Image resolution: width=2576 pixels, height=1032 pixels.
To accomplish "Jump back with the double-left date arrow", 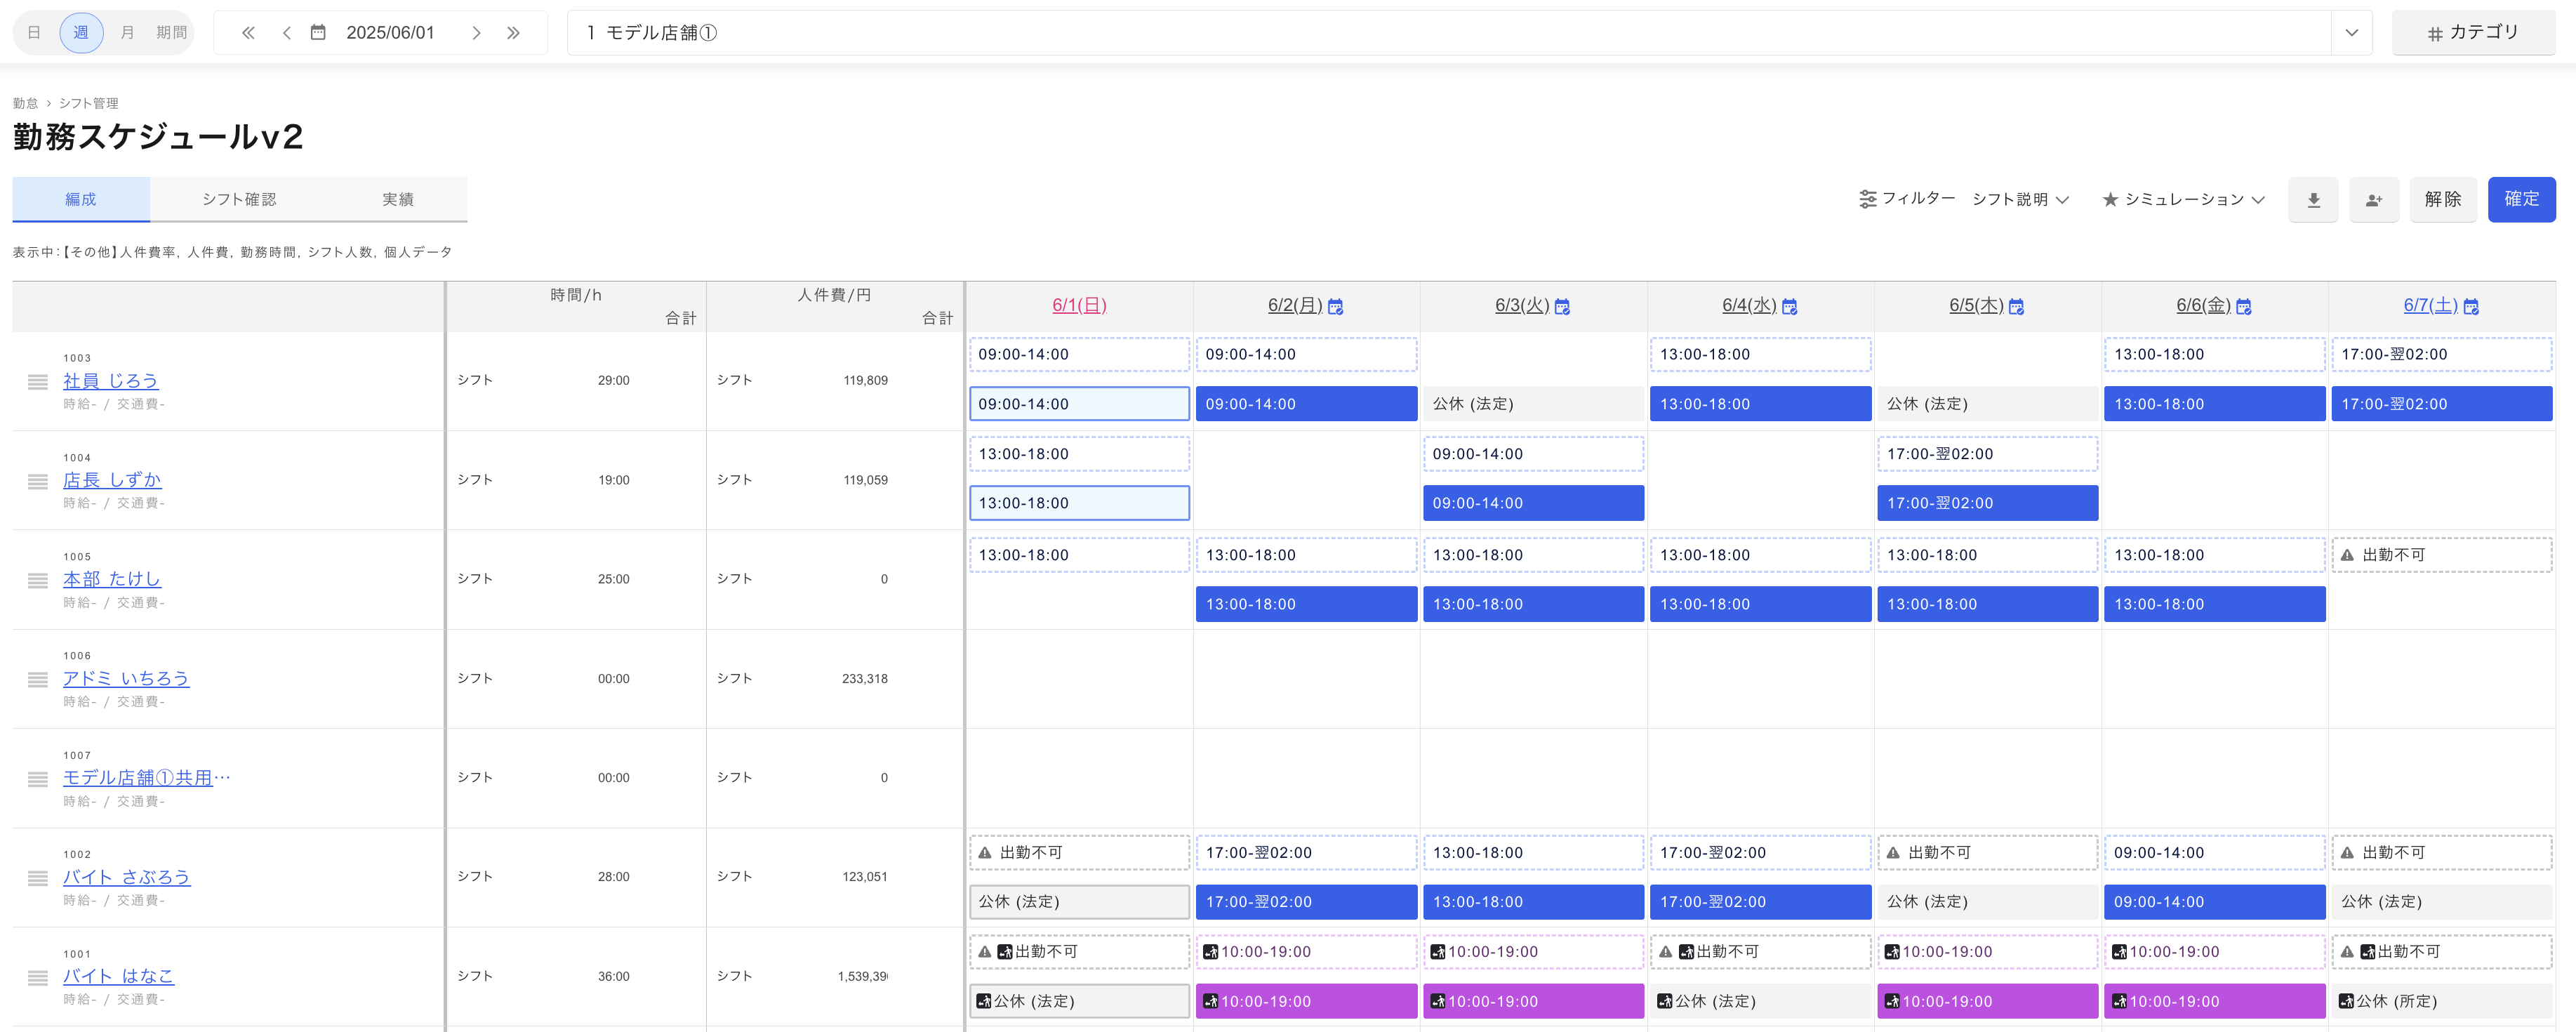I will pos(248,33).
